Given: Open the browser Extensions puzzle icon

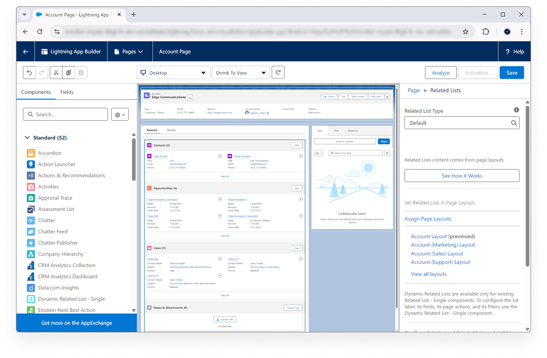Looking at the screenshot, I should [486, 32].
